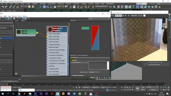Toggle the Auto key button
The image size is (171, 96).
pos(143,87)
